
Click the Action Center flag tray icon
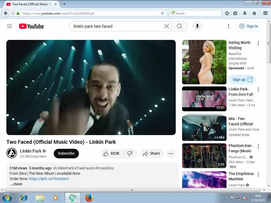click(232, 198)
